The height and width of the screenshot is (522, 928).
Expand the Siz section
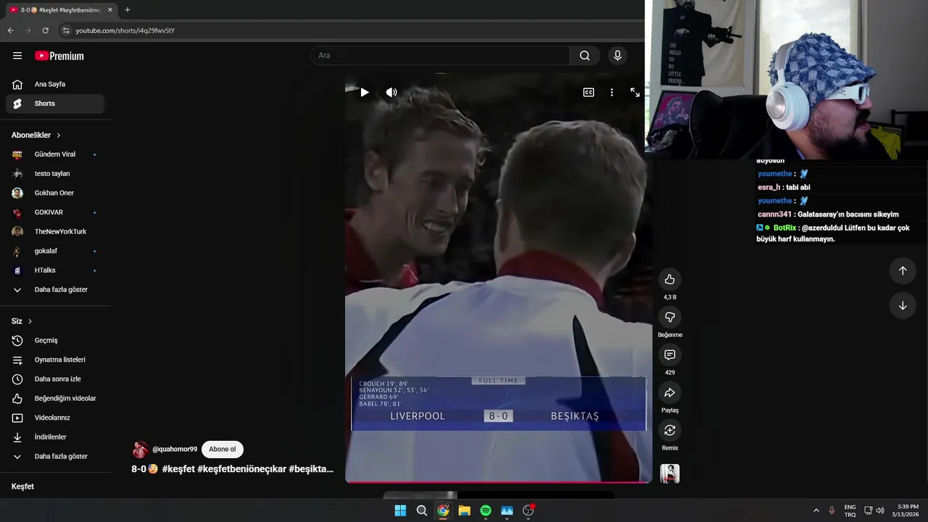point(22,321)
